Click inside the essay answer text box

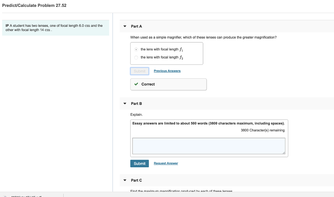tap(209, 146)
